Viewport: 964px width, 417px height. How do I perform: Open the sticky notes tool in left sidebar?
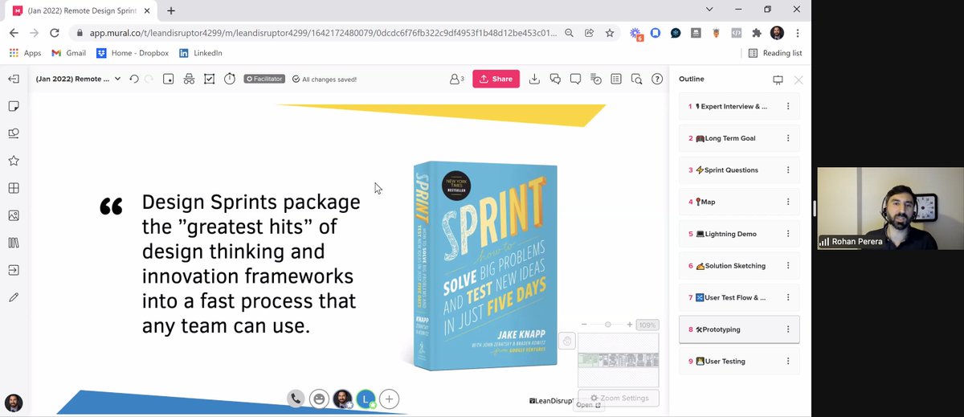[14, 107]
